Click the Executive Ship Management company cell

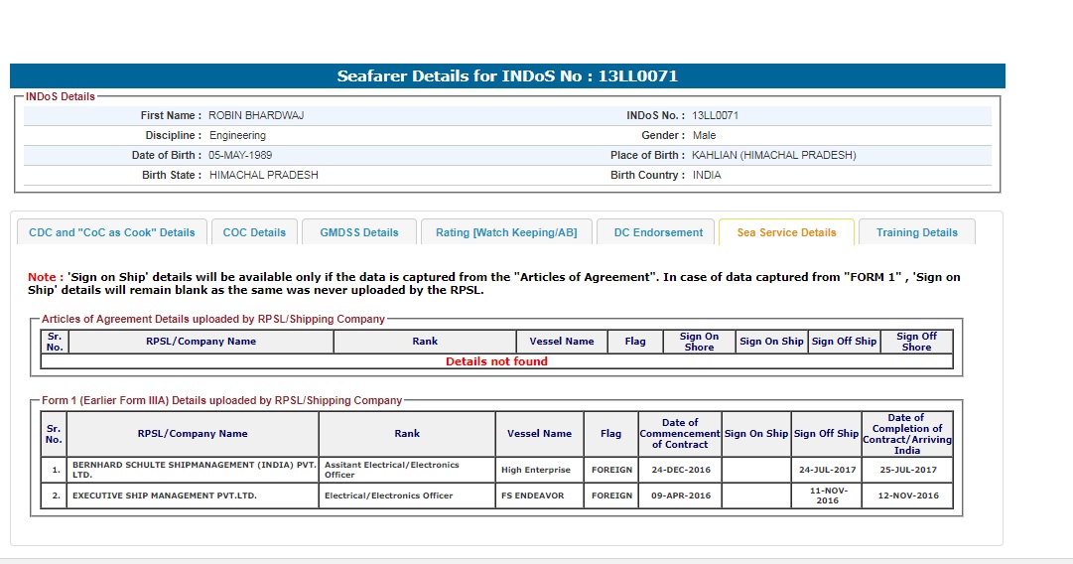[165, 495]
